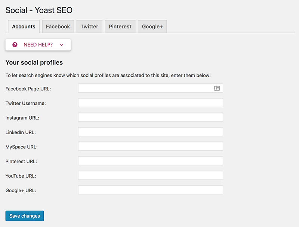Click the 'Twitter Username:' label
Image resolution: width=299 pixels, height=227 pixels.
click(x=25, y=103)
